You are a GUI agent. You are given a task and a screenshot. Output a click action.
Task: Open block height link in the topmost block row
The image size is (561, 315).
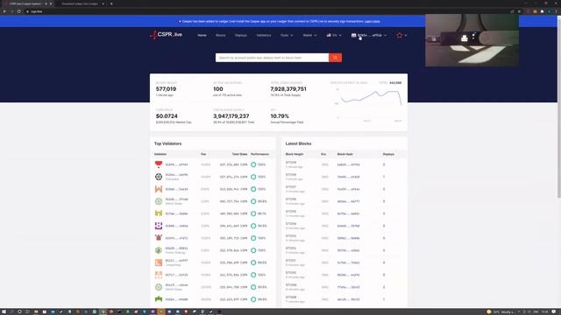pos(291,163)
